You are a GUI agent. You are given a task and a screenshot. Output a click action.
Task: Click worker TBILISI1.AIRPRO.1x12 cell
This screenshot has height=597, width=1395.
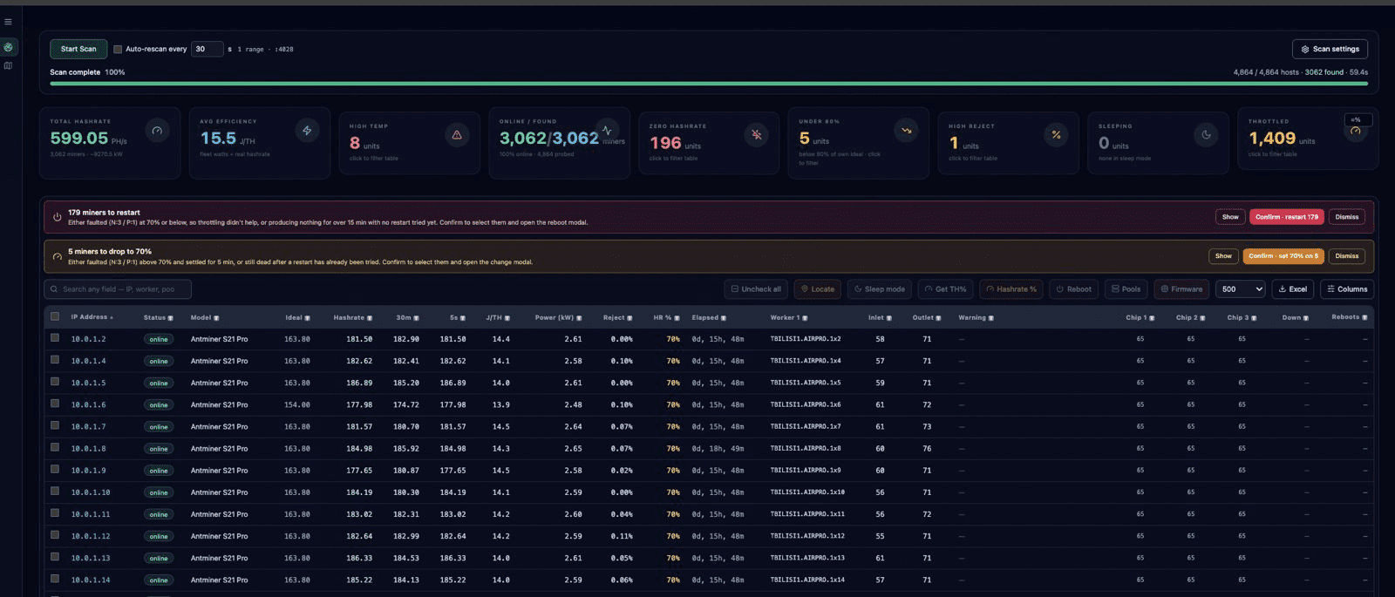tap(807, 536)
